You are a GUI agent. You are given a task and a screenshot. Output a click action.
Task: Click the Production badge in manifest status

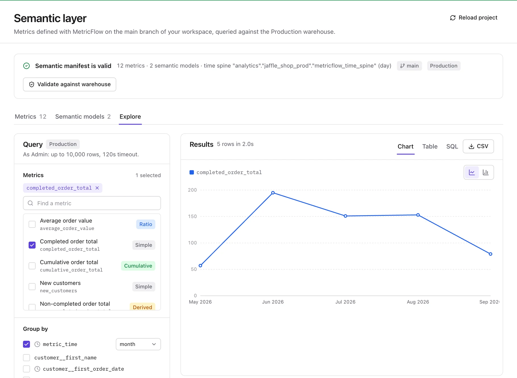pyautogui.click(x=444, y=66)
